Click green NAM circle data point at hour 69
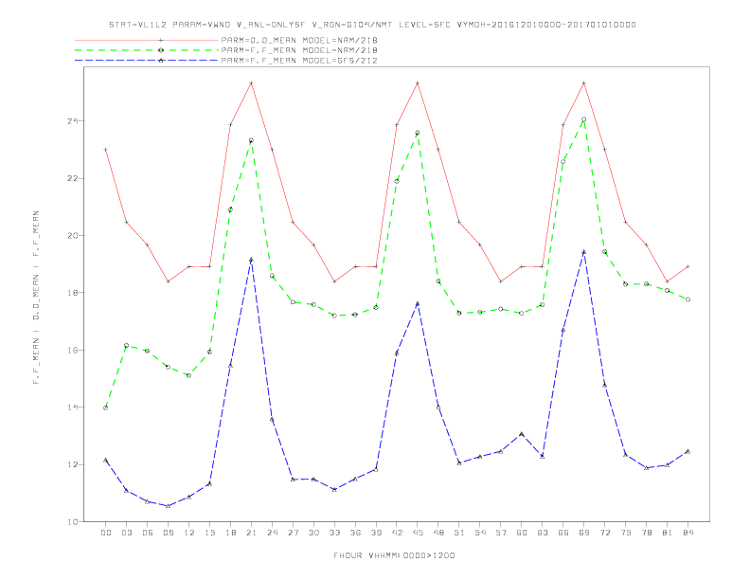The width and height of the screenshot is (750, 580). pyautogui.click(x=584, y=119)
